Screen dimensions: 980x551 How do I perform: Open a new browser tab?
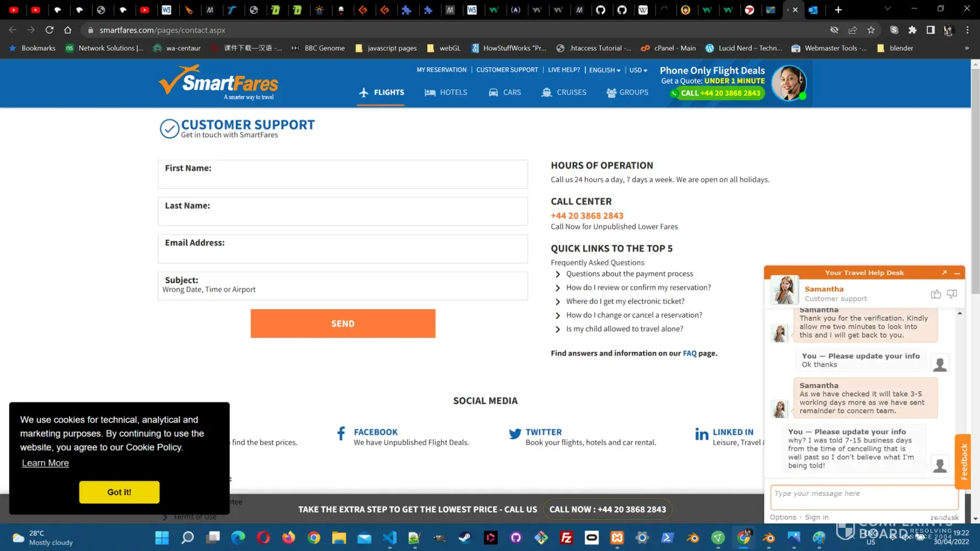click(838, 9)
